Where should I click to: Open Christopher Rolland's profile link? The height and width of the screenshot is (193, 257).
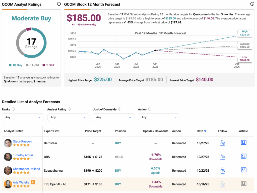point(26,169)
